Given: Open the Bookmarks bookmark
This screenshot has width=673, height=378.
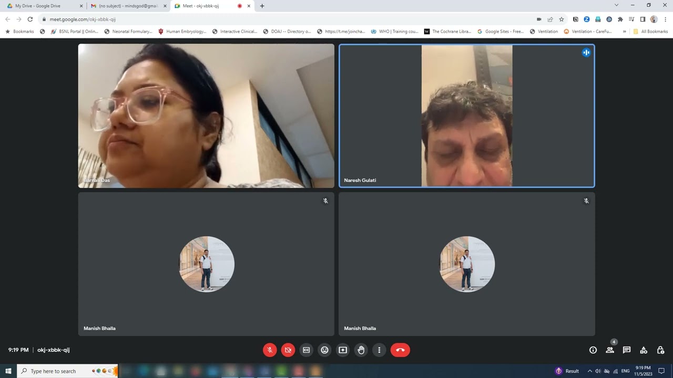Looking at the screenshot, I should pyautogui.click(x=19, y=31).
